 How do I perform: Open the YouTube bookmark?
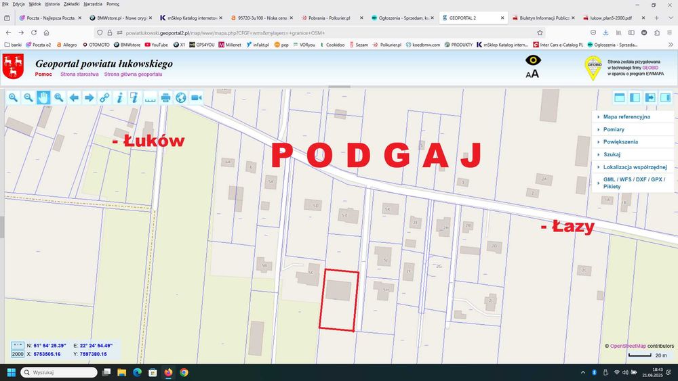click(x=156, y=45)
